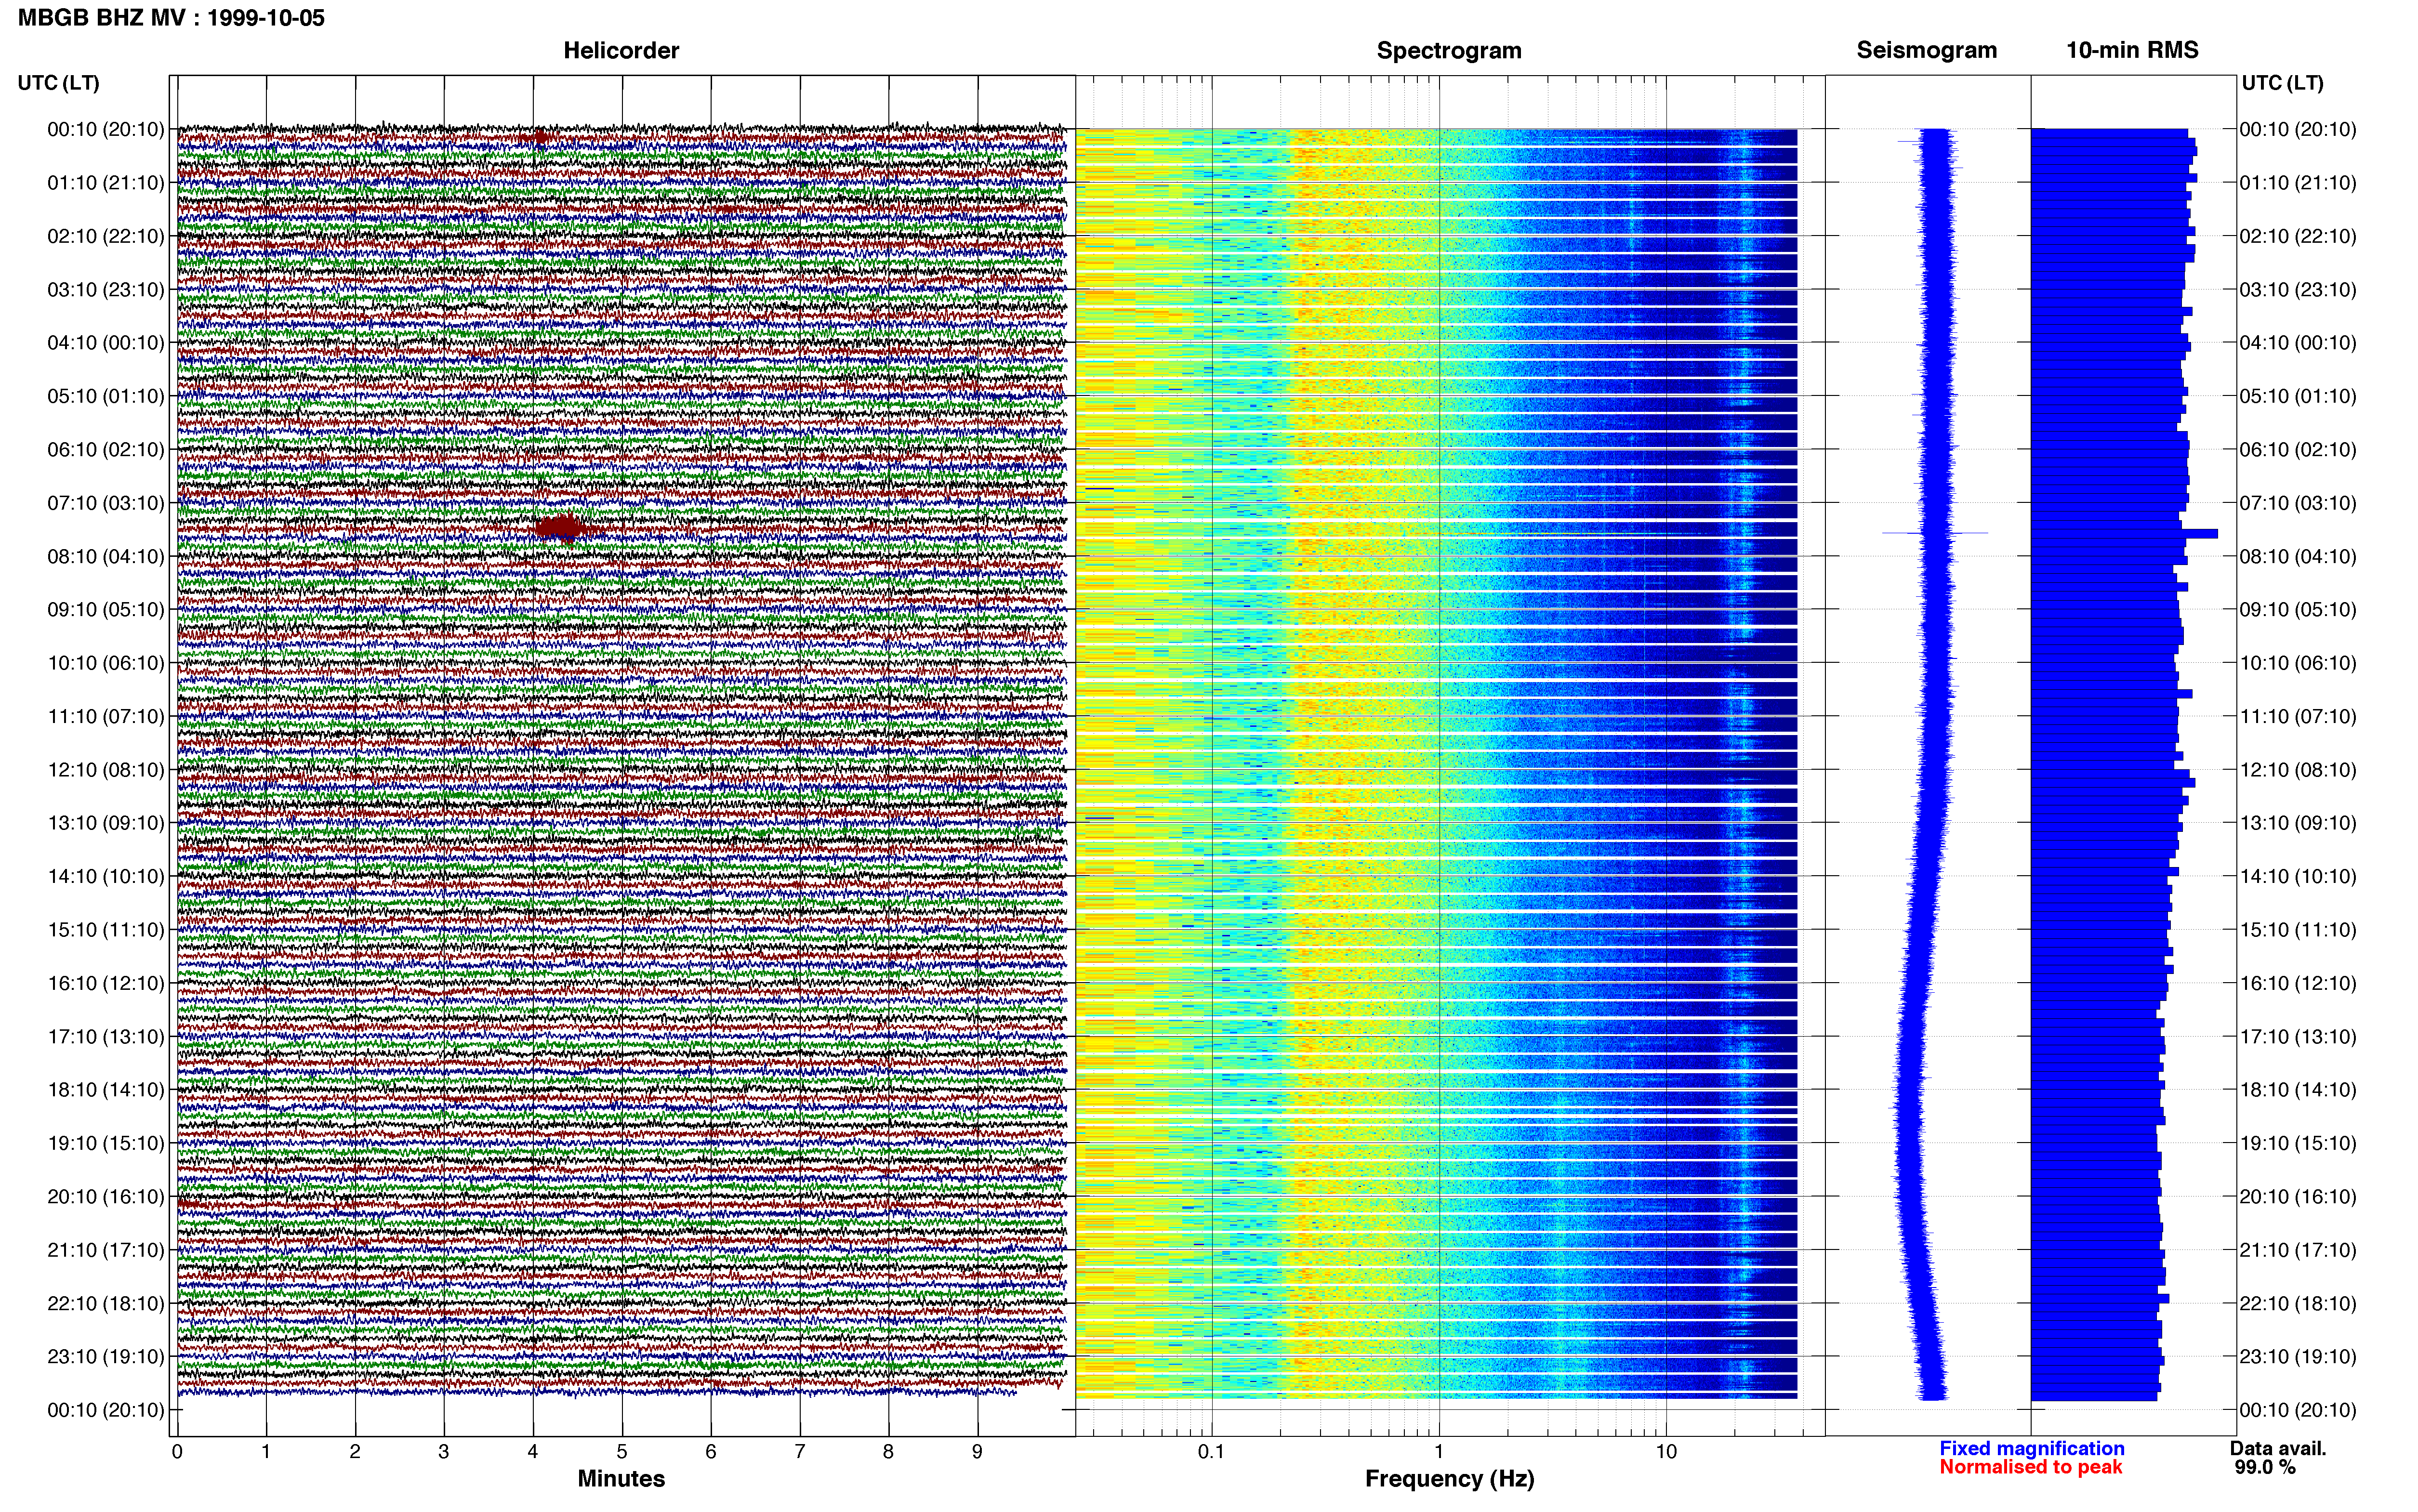Click the 'Helicorder' panel heading
Screen dimensions: 2418x1512
tap(621, 50)
